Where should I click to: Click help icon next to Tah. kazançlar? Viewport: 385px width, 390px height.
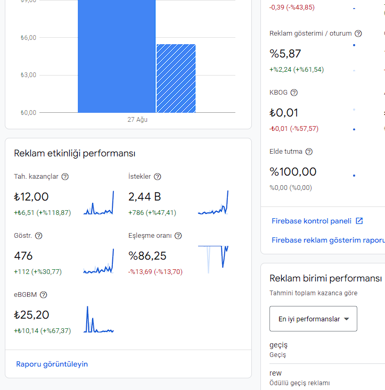65,177
